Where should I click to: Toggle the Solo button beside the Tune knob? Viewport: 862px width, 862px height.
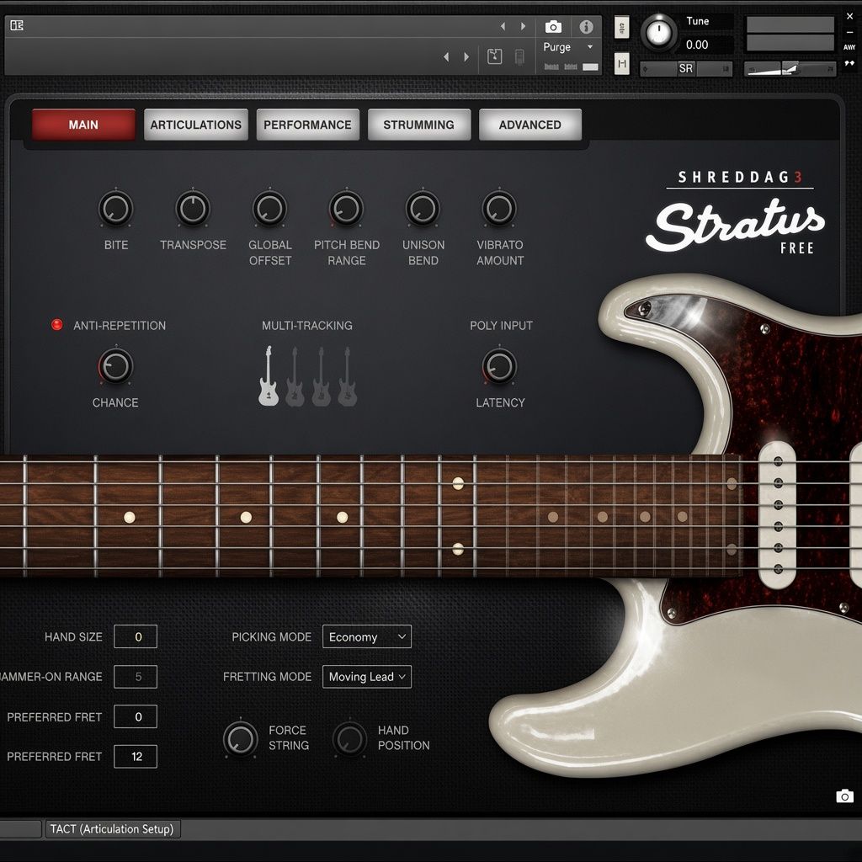pos(622,27)
